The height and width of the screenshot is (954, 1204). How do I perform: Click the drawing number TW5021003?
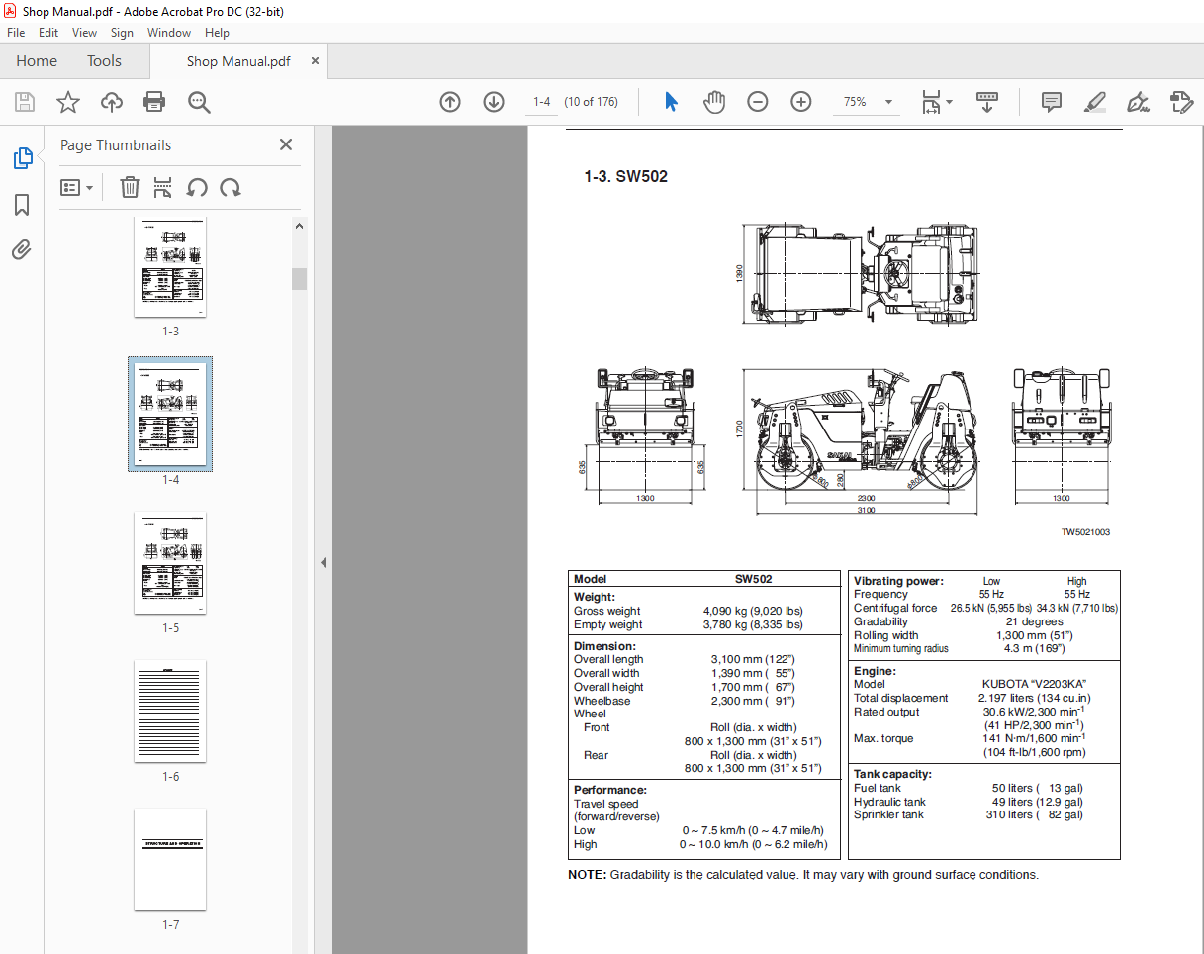(x=1085, y=532)
